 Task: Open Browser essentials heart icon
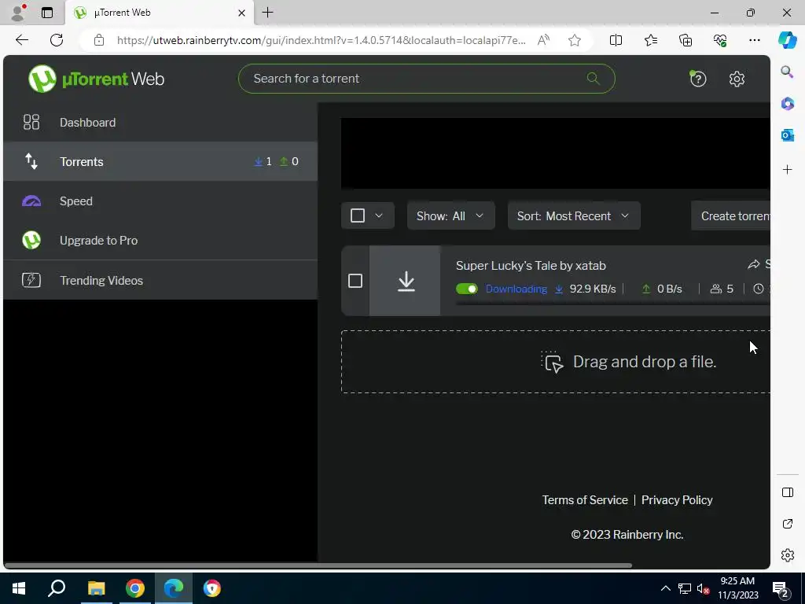click(720, 40)
